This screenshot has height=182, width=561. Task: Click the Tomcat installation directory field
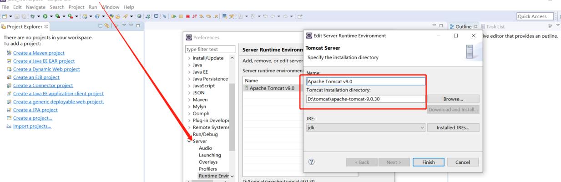tap(366, 99)
